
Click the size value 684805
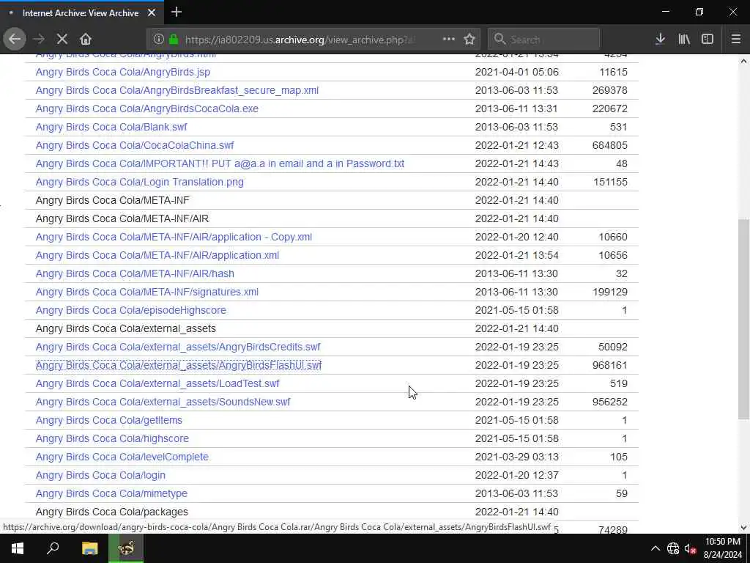(x=609, y=145)
